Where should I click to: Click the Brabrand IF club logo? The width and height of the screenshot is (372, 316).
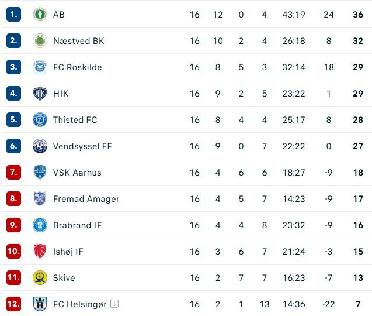pos(40,225)
